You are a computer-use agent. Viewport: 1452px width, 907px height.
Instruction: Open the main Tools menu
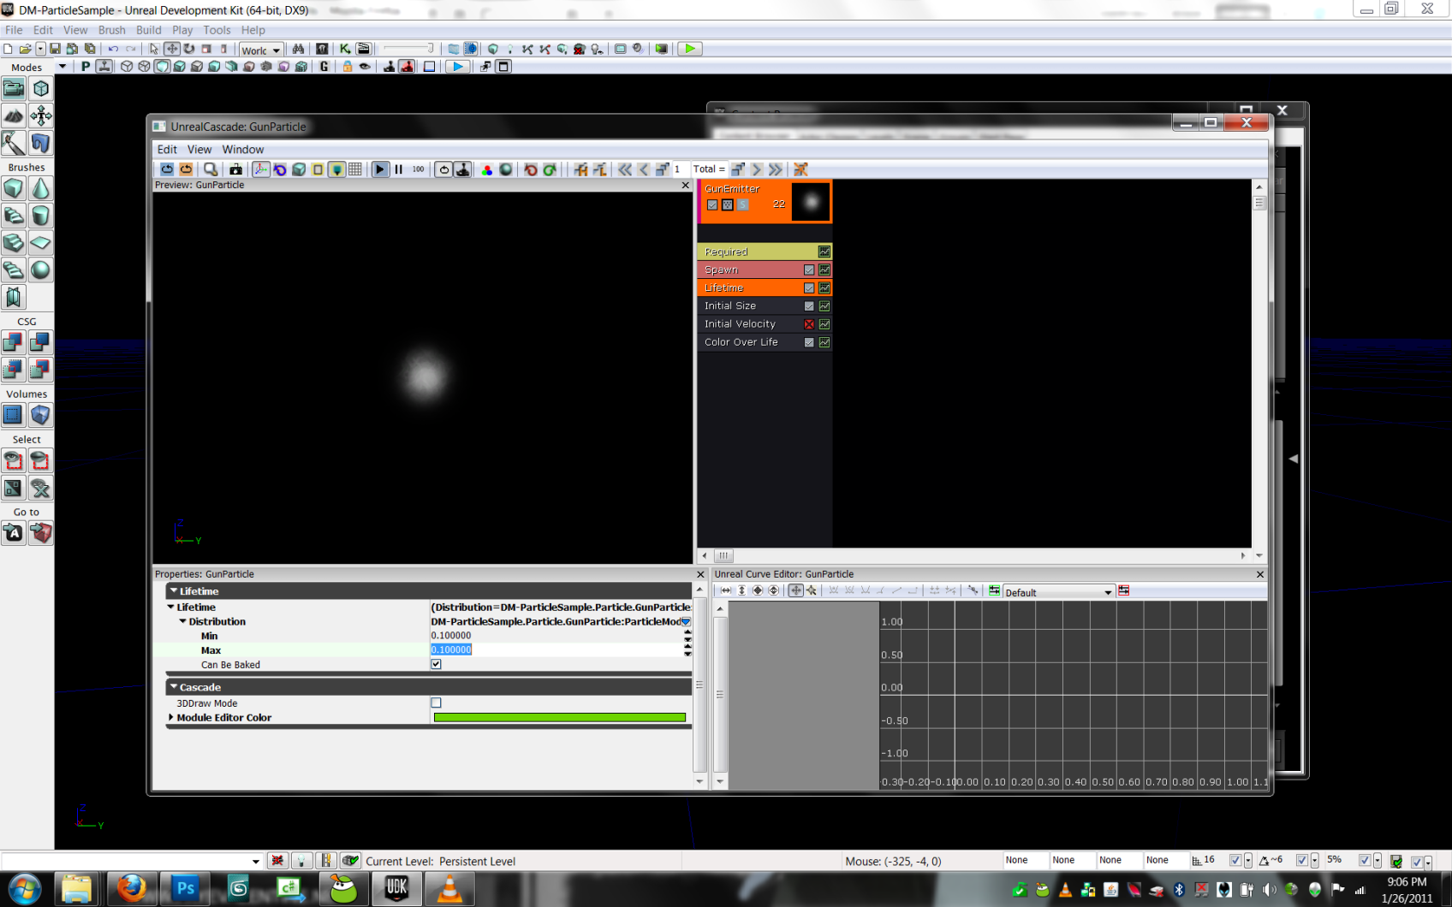tap(217, 30)
